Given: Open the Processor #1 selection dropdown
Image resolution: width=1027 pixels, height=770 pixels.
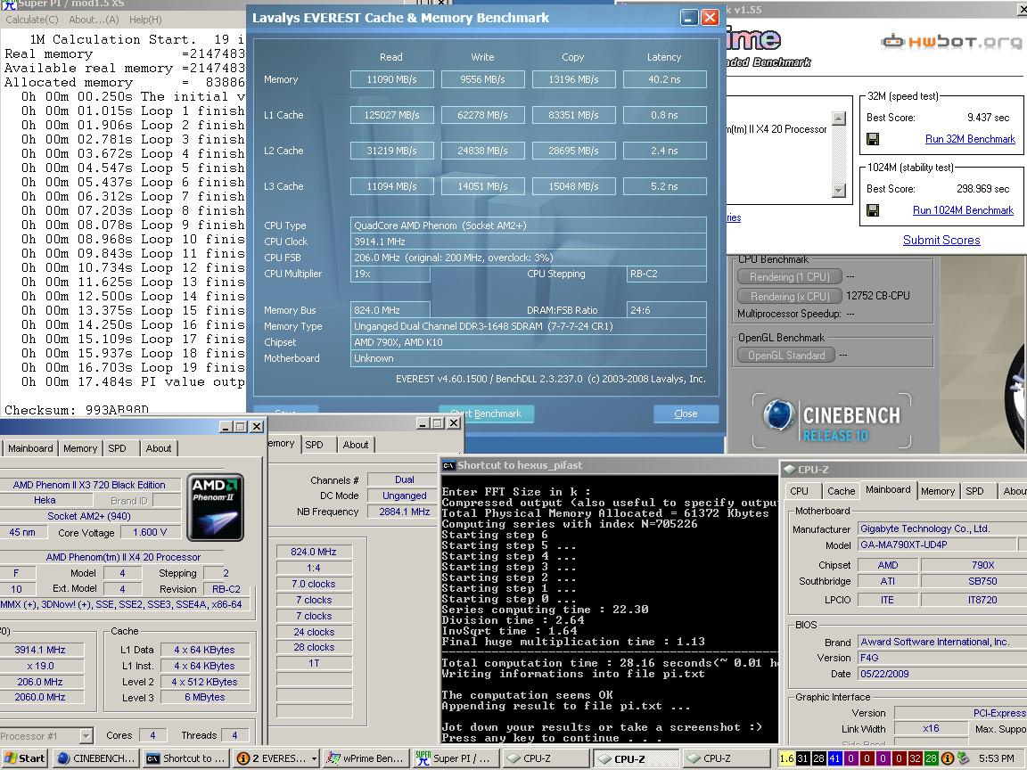Looking at the screenshot, I should point(86,736).
